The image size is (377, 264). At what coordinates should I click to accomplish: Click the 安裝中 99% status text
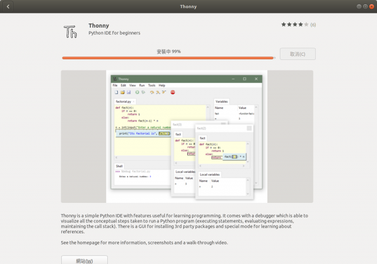pyautogui.click(x=169, y=51)
